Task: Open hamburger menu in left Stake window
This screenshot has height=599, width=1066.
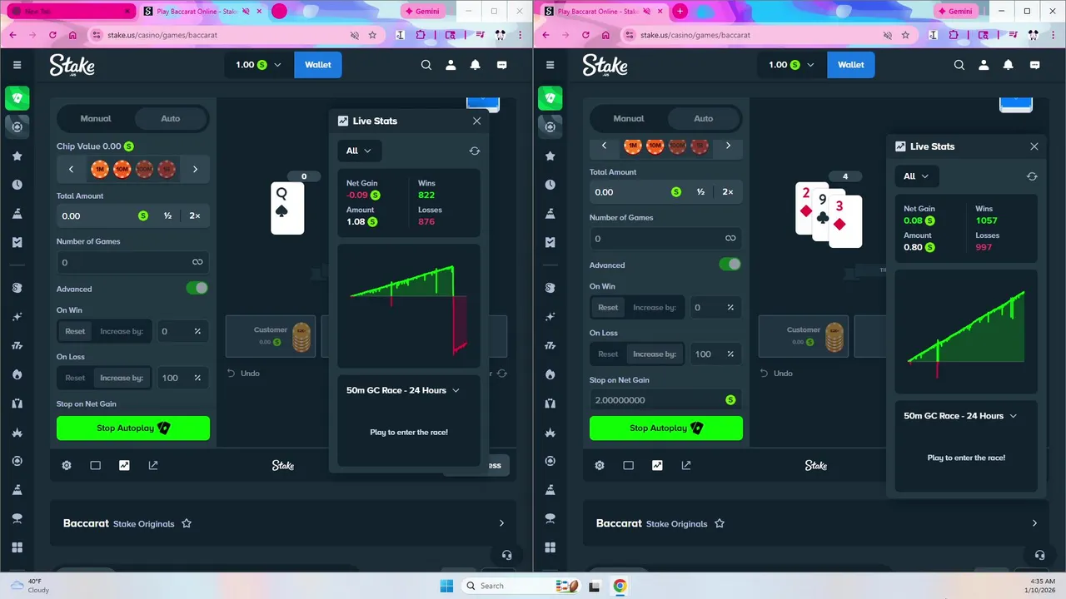Action: (x=17, y=65)
